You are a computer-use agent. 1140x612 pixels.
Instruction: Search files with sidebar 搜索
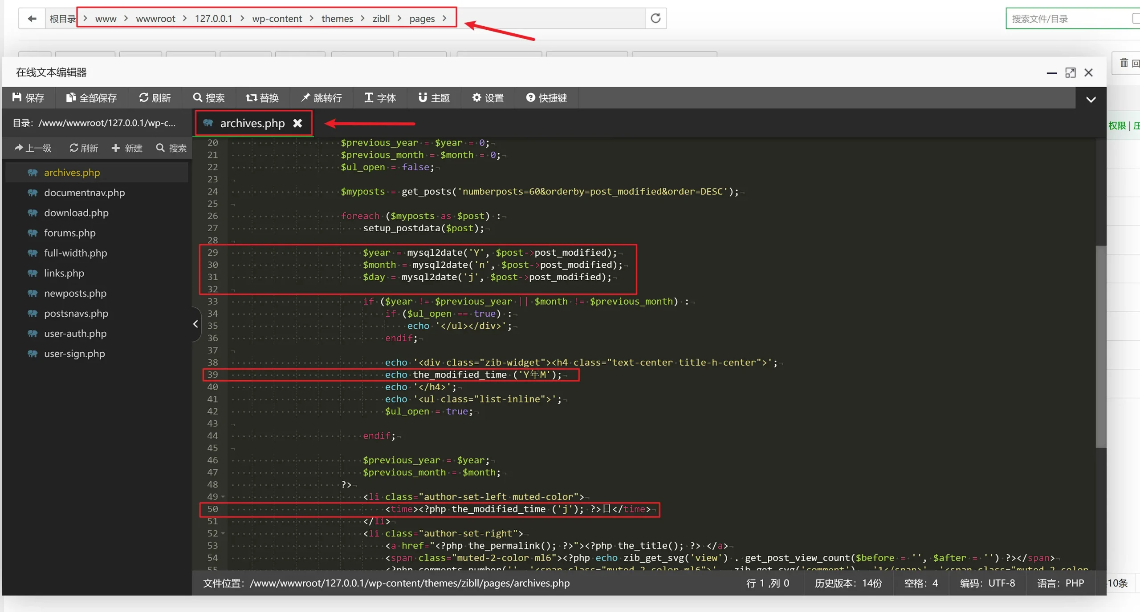171,148
